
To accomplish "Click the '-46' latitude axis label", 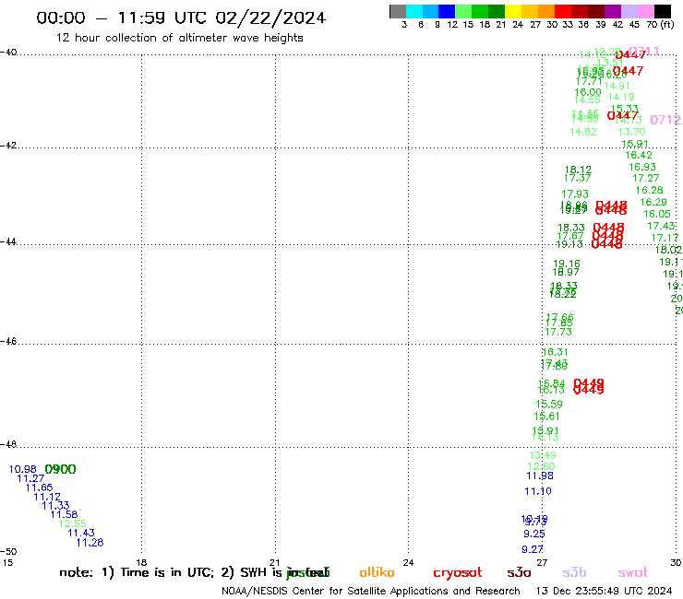I will [8, 342].
